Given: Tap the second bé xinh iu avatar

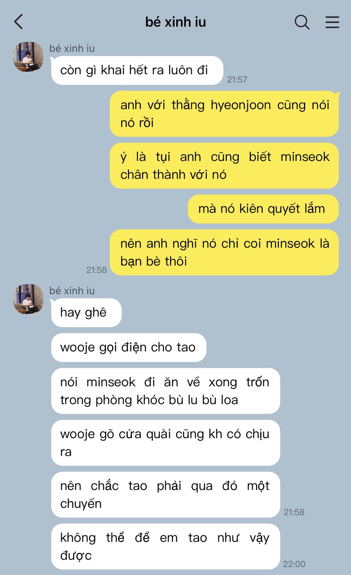Looking at the screenshot, I should [x=28, y=299].
